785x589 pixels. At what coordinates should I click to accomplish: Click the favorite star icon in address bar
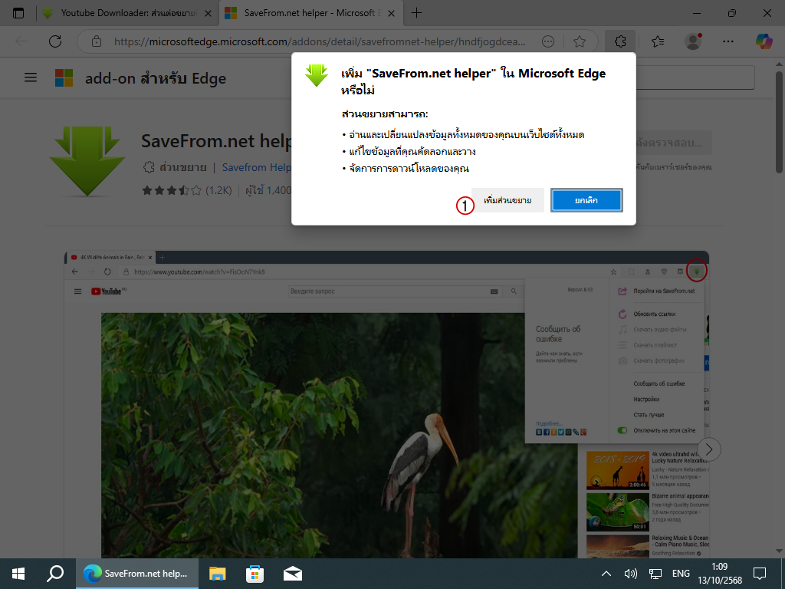580,41
